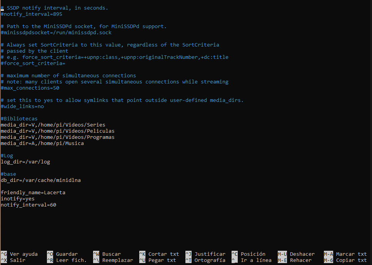Screen dimensions: 372x265
Task: Click the '# Always set SortCriteria' comment line
Action: coord(110,45)
